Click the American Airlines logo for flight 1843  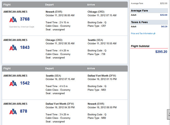13,47
